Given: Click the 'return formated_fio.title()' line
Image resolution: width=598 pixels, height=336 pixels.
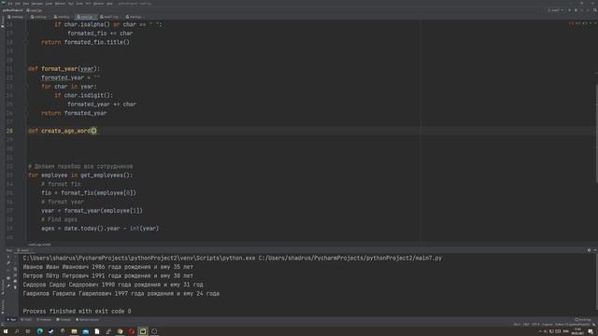Looking at the screenshot, I should tap(86, 42).
